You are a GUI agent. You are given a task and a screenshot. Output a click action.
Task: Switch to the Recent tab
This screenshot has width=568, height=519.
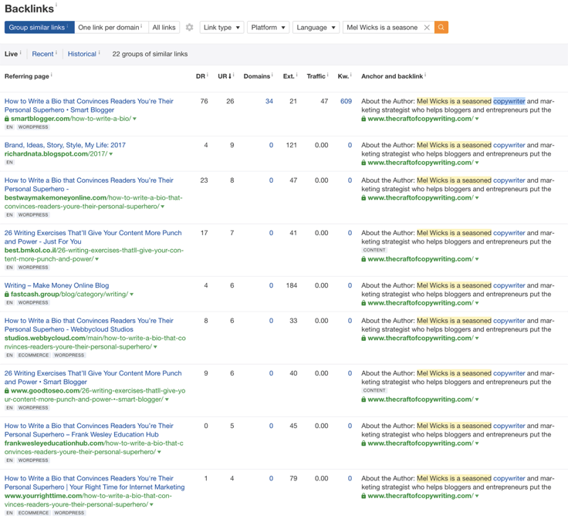point(42,54)
